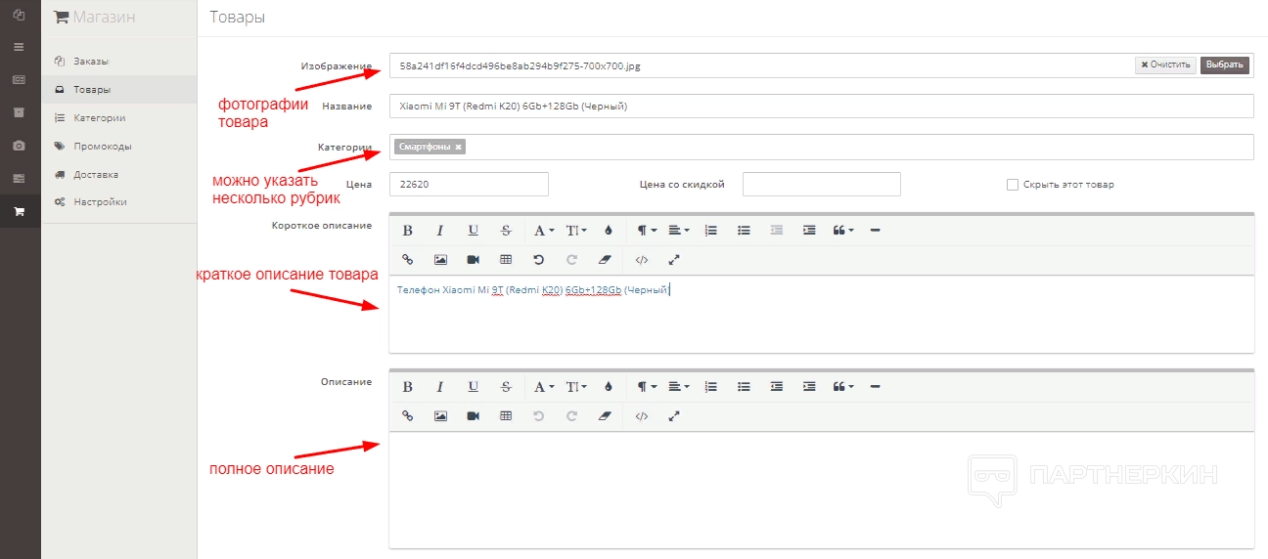Increase indent in the Короткое описание editor
Screen dimensions: 1268x559
809,231
